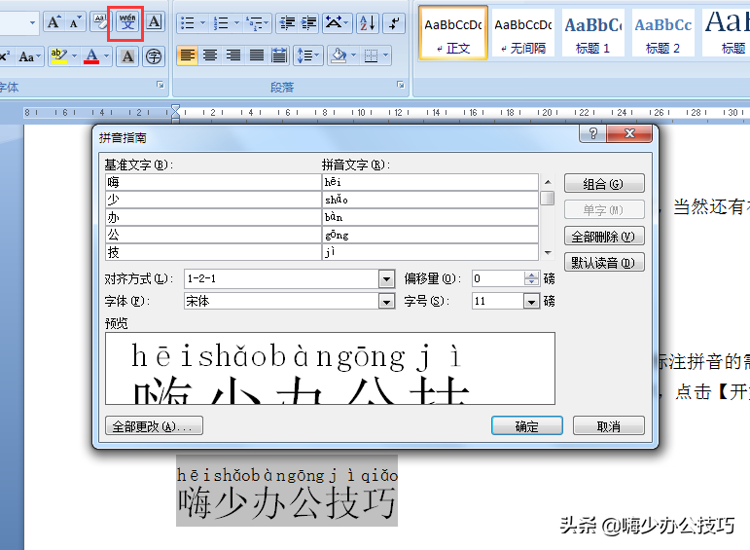Toggle align text left
Viewport: 750px width, 550px height.
coord(188,55)
